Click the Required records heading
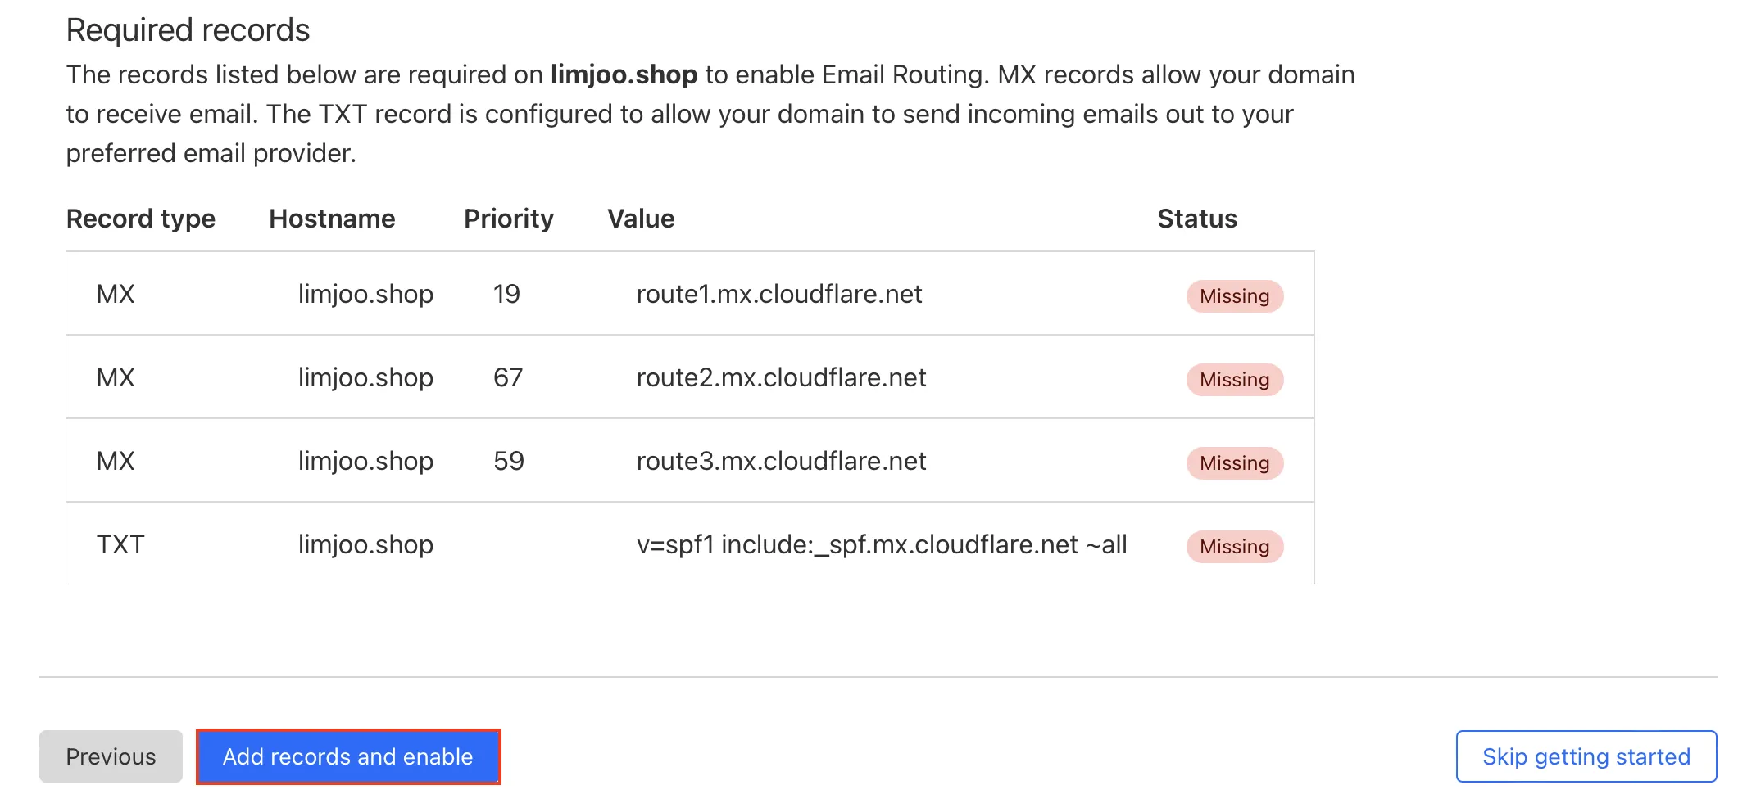1747x812 pixels. coord(188,30)
